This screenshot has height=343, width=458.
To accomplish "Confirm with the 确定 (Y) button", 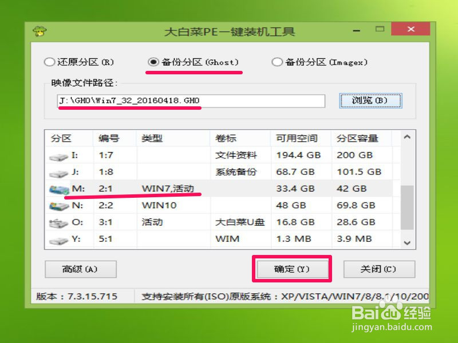I will (292, 269).
